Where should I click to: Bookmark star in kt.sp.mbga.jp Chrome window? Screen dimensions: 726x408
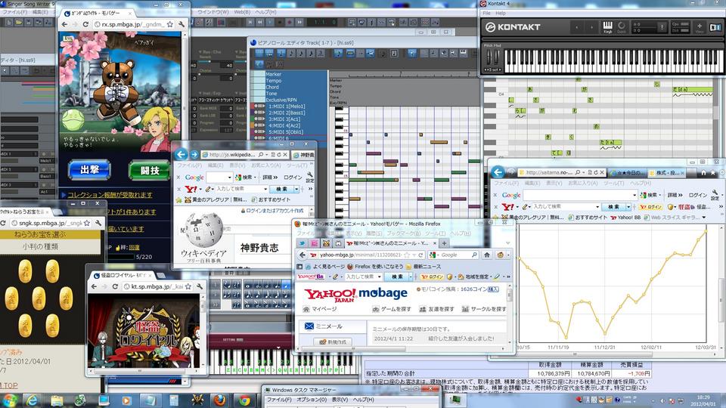coord(188,286)
